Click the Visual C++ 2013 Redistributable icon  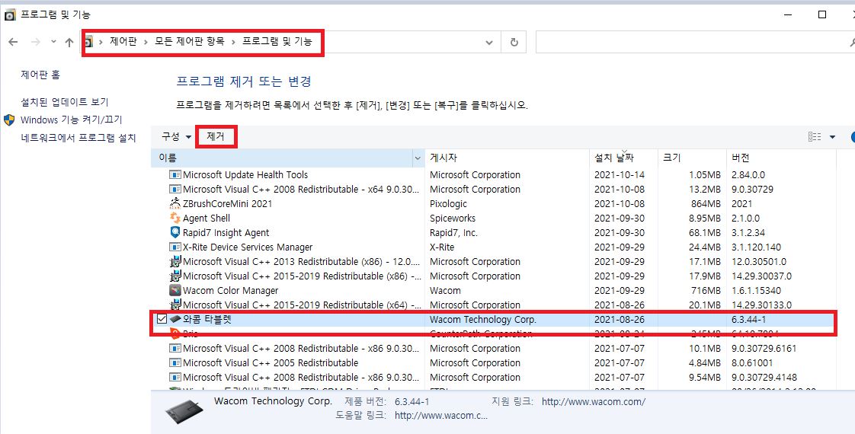175,261
